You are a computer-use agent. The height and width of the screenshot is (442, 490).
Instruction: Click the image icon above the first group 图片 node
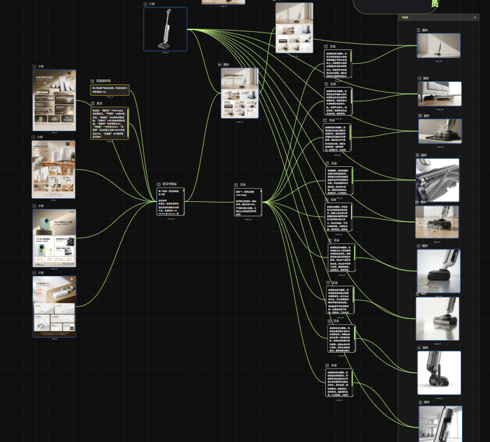tap(419, 29)
